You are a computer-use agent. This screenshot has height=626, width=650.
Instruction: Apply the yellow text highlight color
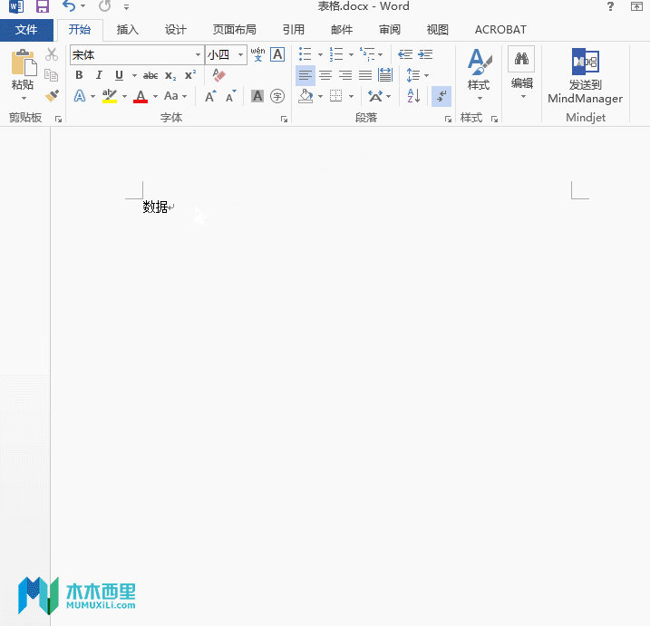click(x=110, y=96)
